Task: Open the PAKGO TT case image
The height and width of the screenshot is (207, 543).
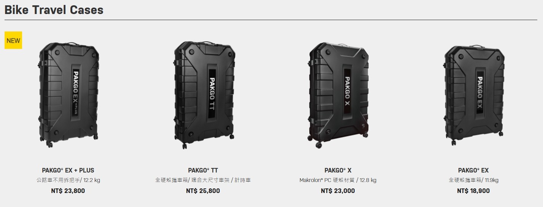Action: coord(204,94)
